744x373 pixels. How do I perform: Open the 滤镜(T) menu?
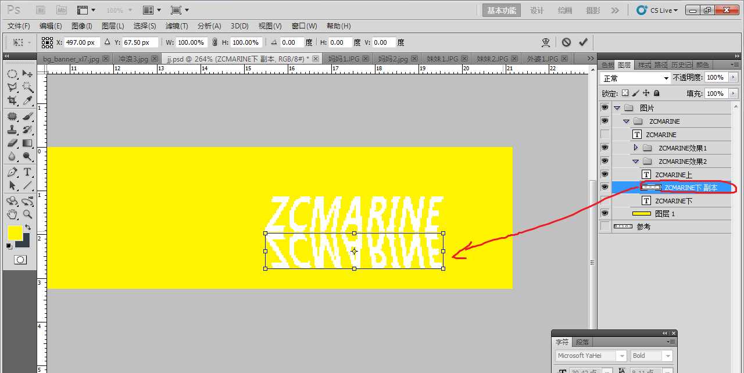177,26
